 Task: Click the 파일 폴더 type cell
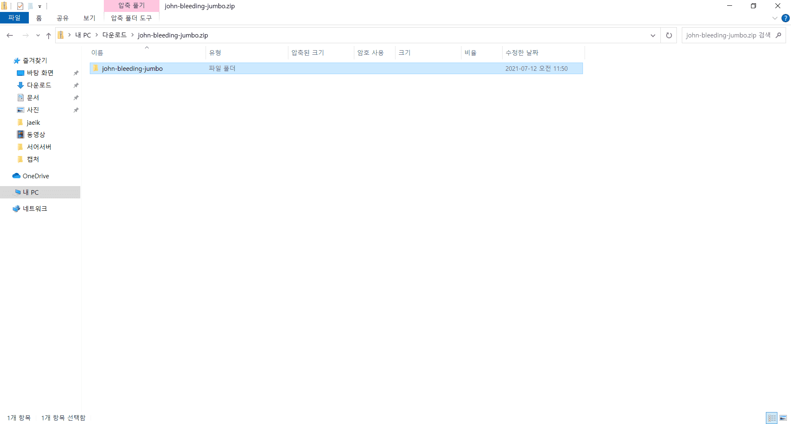[x=222, y=69]
